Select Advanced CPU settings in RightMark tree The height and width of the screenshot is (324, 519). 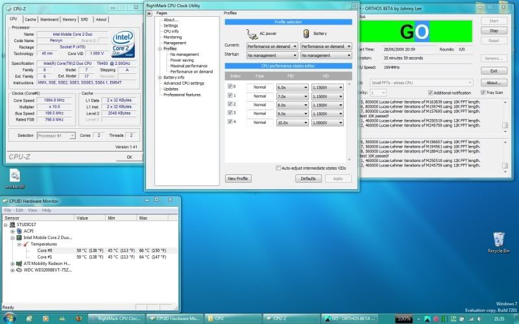click(x=184, y=84)
